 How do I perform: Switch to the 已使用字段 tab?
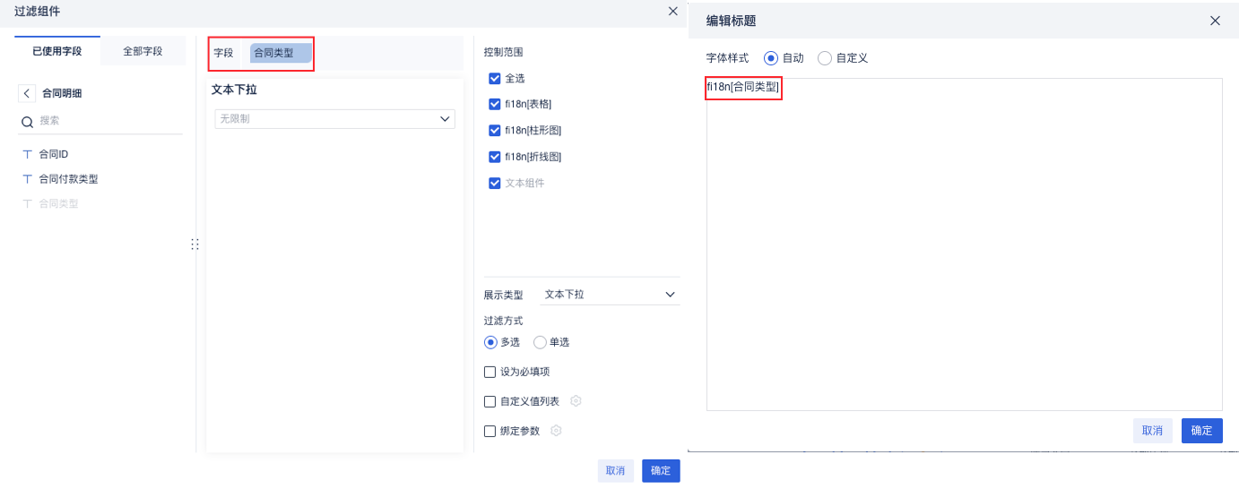coord(57,51)
